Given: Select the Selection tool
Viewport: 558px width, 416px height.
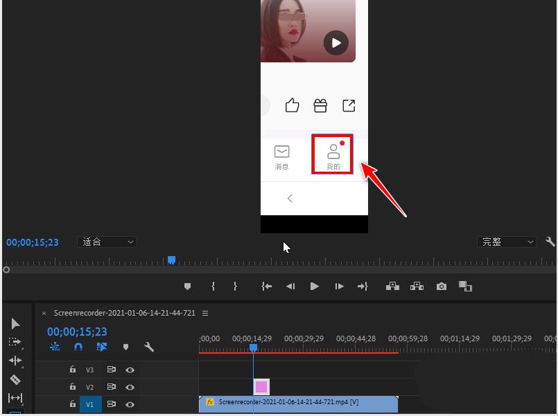Looking at the screenshot, I should click(14, 323).
